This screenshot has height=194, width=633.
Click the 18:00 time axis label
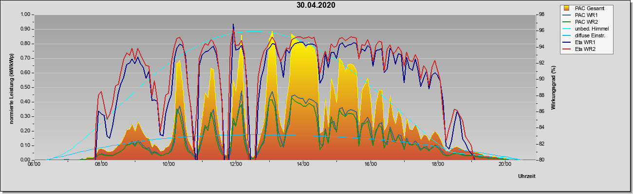(437, 164)
